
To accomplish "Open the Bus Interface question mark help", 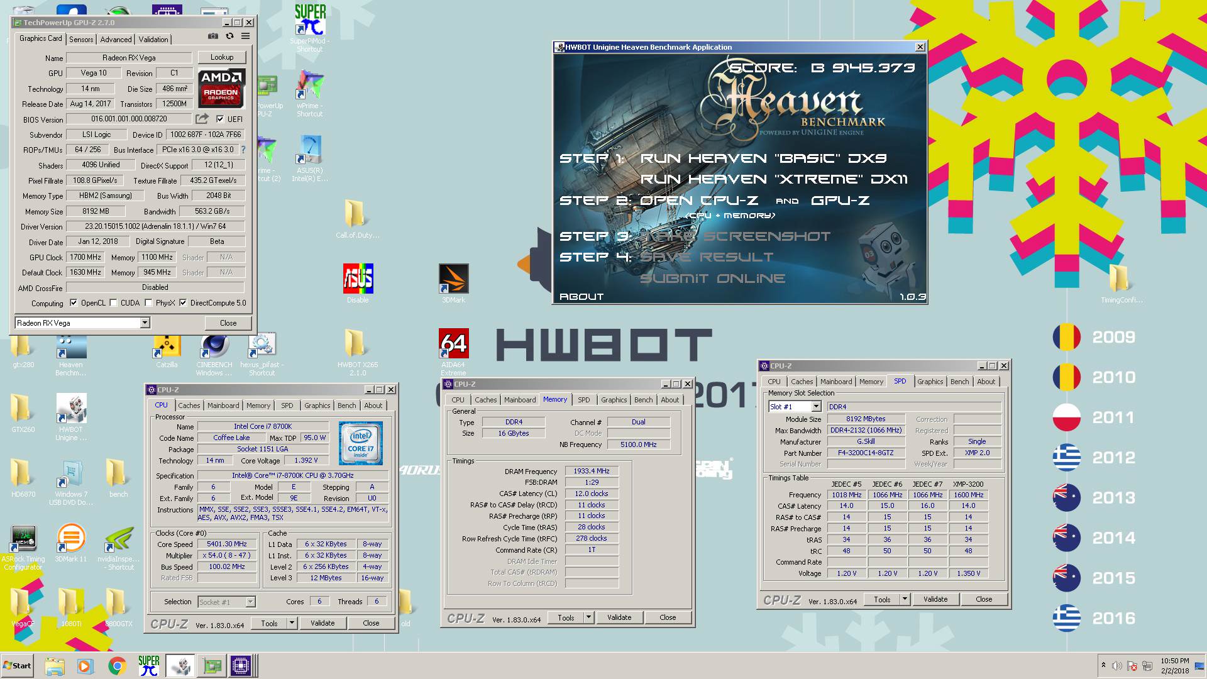I will click(x=243, y=150).
